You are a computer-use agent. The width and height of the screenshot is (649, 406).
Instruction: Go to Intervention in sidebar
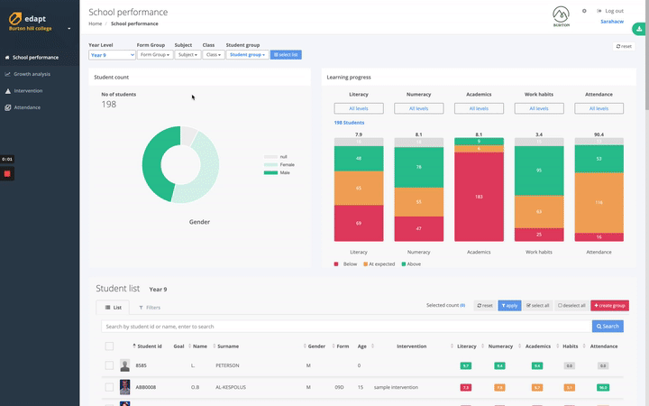coord(29,90)
